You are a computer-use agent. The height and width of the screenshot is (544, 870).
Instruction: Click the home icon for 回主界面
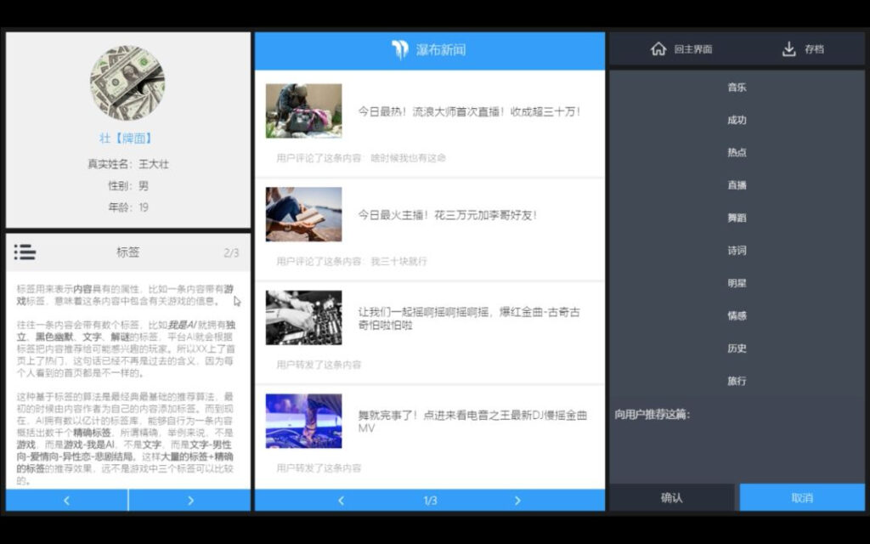(658, 48)
